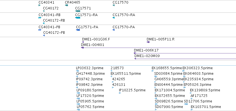Select the LP03632.3prime EST glyph
Image resolution: width=236 pixels, height=111 pixels.
pyautogui.click(x=77, y=71)
